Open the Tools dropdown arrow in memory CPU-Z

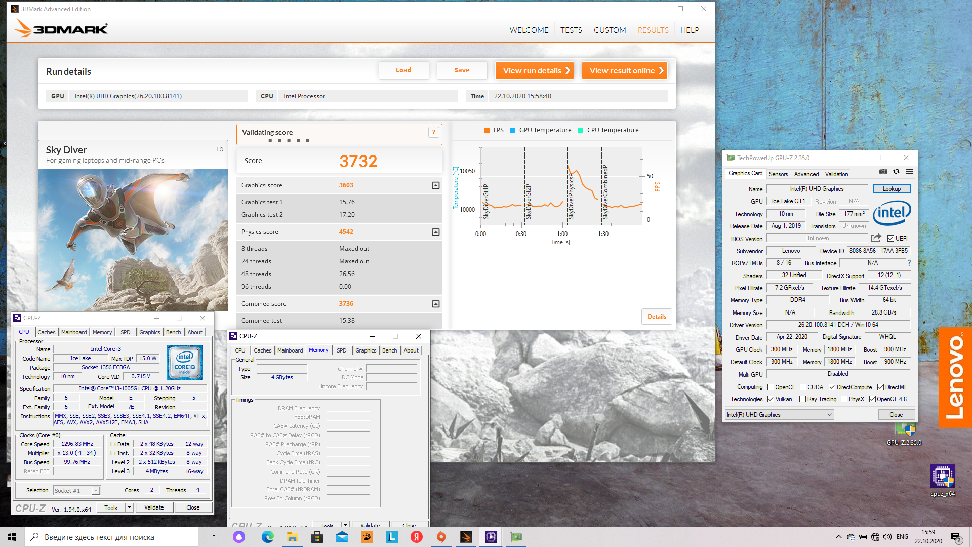345,525
